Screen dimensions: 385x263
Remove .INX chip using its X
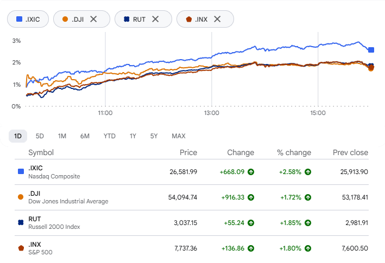(217, 19)
